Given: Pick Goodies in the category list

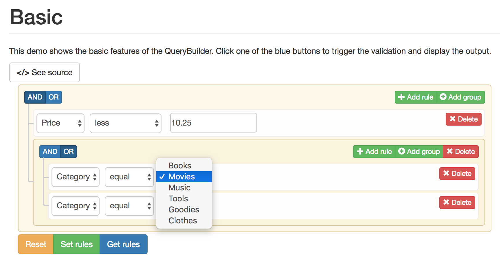Looking at the screenshot, I should [x=184, y=209].
